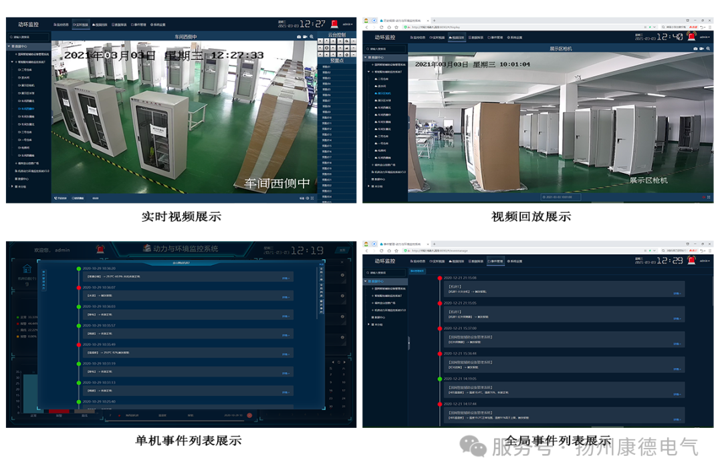
Task: Take a snapshot of the 展示区枪机 playback
Action: click(x=695, y=48)
